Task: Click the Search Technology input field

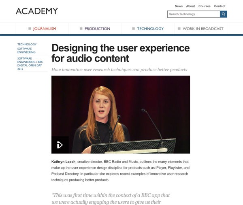Action: (x=194, y=14)
